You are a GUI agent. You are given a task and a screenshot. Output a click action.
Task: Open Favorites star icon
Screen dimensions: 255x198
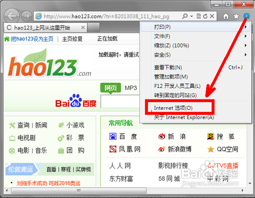(236, 16)
